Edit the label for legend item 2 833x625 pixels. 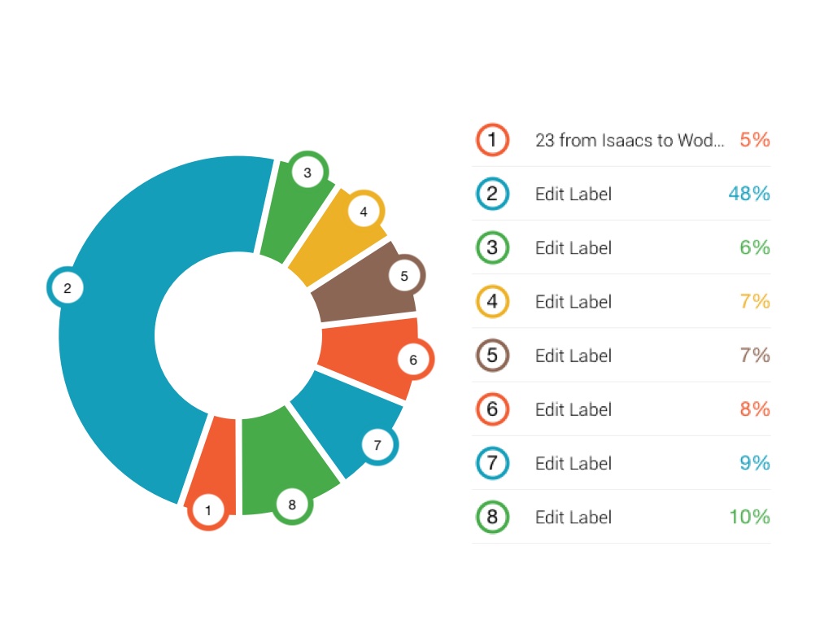point(574,194)
